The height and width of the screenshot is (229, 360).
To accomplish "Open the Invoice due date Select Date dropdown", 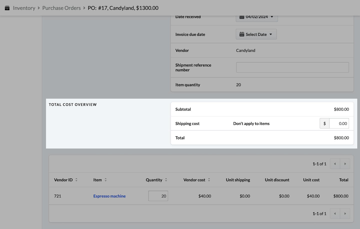I will [x=256, y=34].
